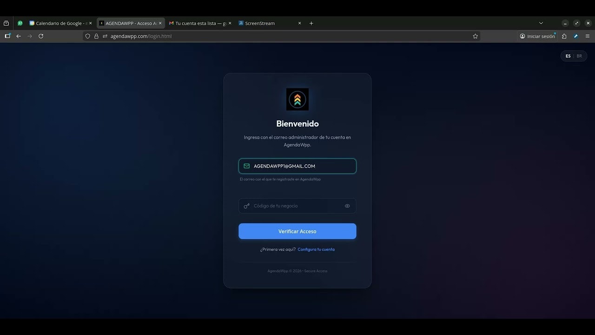Expand the list all tabs dropdown
Viewport: 595px width, 335px height.
[x=541, y=23]
